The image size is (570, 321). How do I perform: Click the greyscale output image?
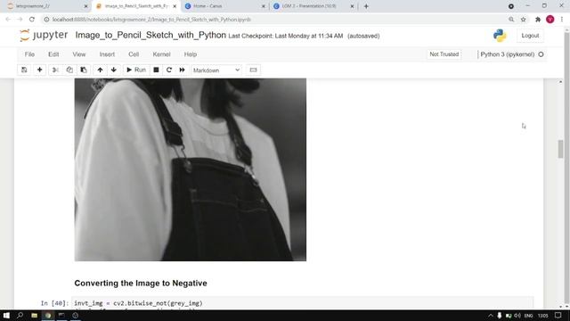[x=190, y=169]
